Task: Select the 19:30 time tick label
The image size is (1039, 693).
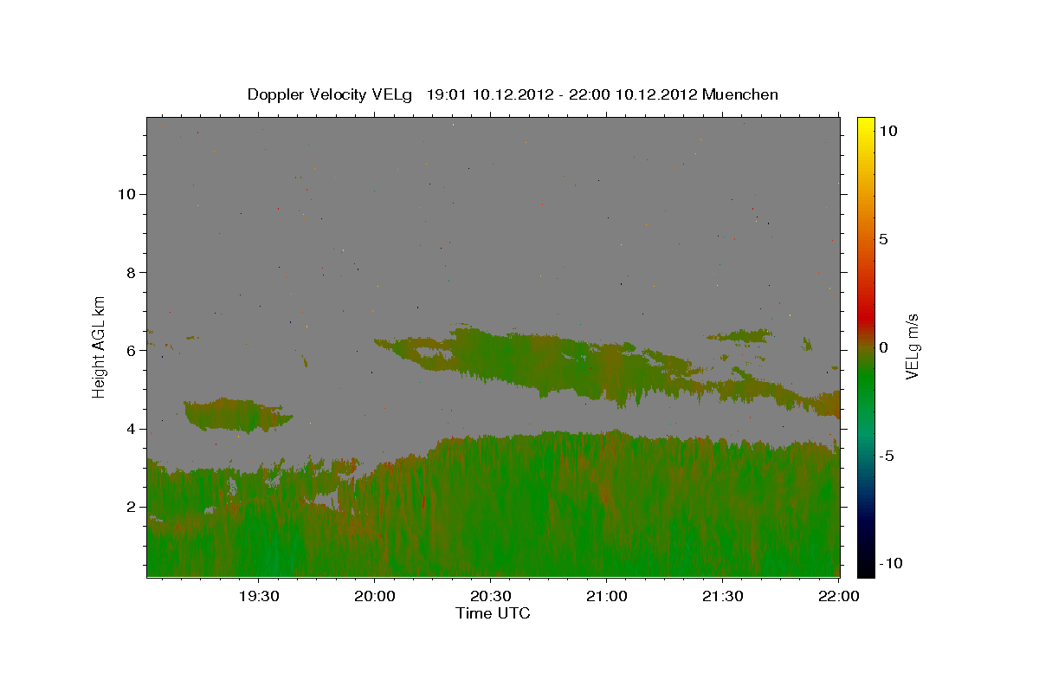Action: (258, 597)
